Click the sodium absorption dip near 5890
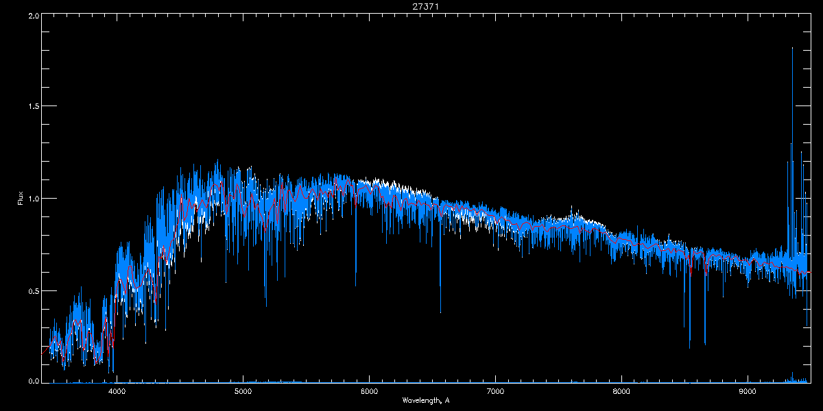Screen dimensions: 823x411 355,284
